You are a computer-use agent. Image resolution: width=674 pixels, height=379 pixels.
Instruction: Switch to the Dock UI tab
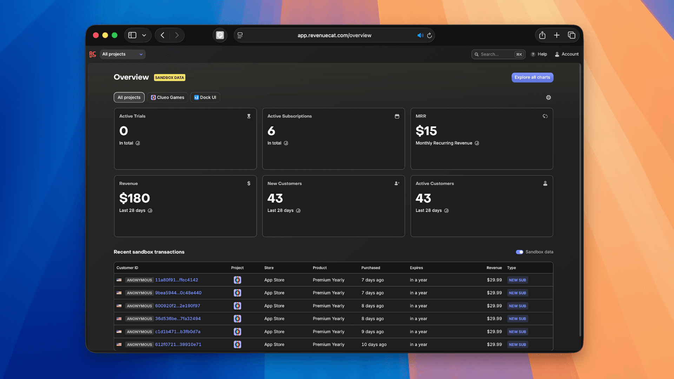pyautogui.click(x=205, y=98)
